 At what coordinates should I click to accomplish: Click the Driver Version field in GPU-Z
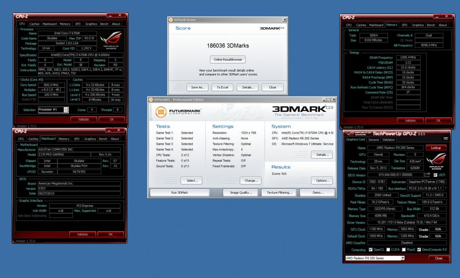point(407,222)
